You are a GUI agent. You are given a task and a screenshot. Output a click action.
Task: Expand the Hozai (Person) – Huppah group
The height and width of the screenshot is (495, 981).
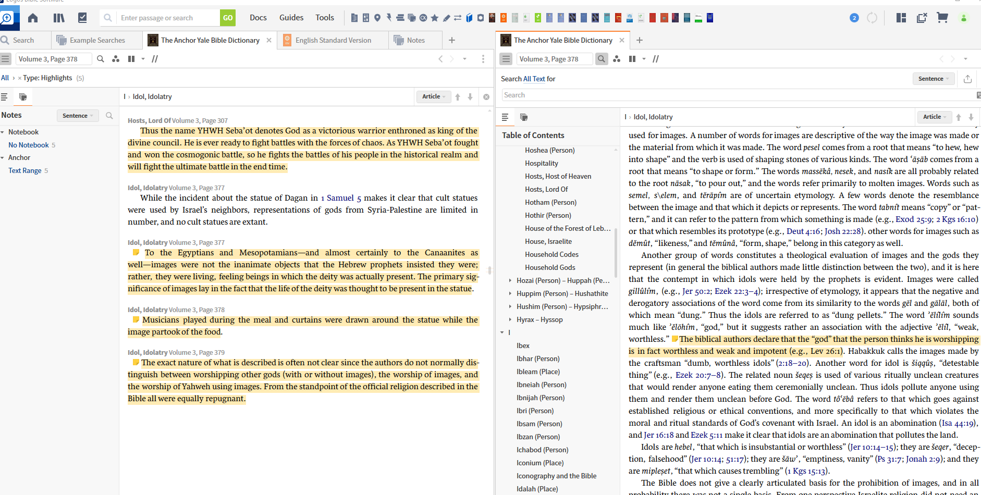[510, 280]
